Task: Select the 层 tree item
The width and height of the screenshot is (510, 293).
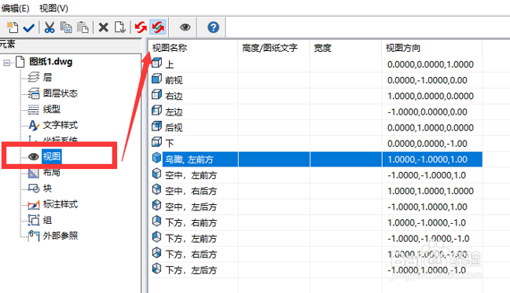Action: click(x=47, y=78)
